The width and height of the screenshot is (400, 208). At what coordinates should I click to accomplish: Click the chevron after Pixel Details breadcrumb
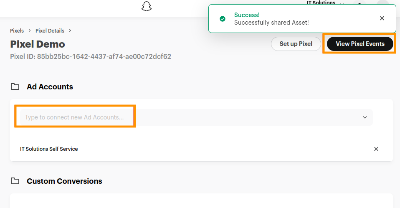(70, 31)
